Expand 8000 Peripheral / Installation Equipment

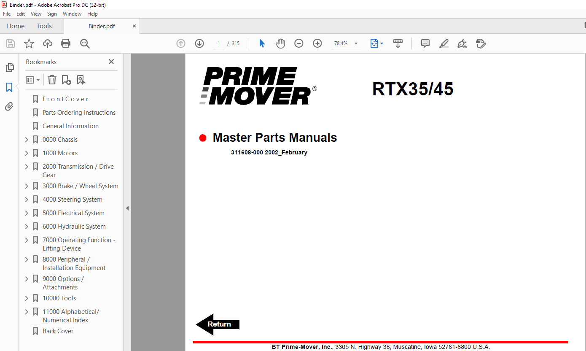(27, 259)
